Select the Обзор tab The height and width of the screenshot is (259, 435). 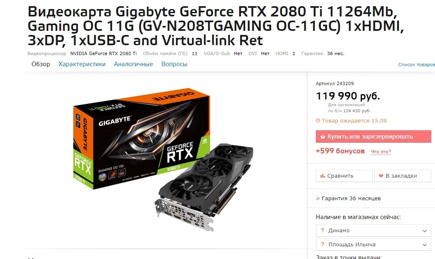(41, 64)
